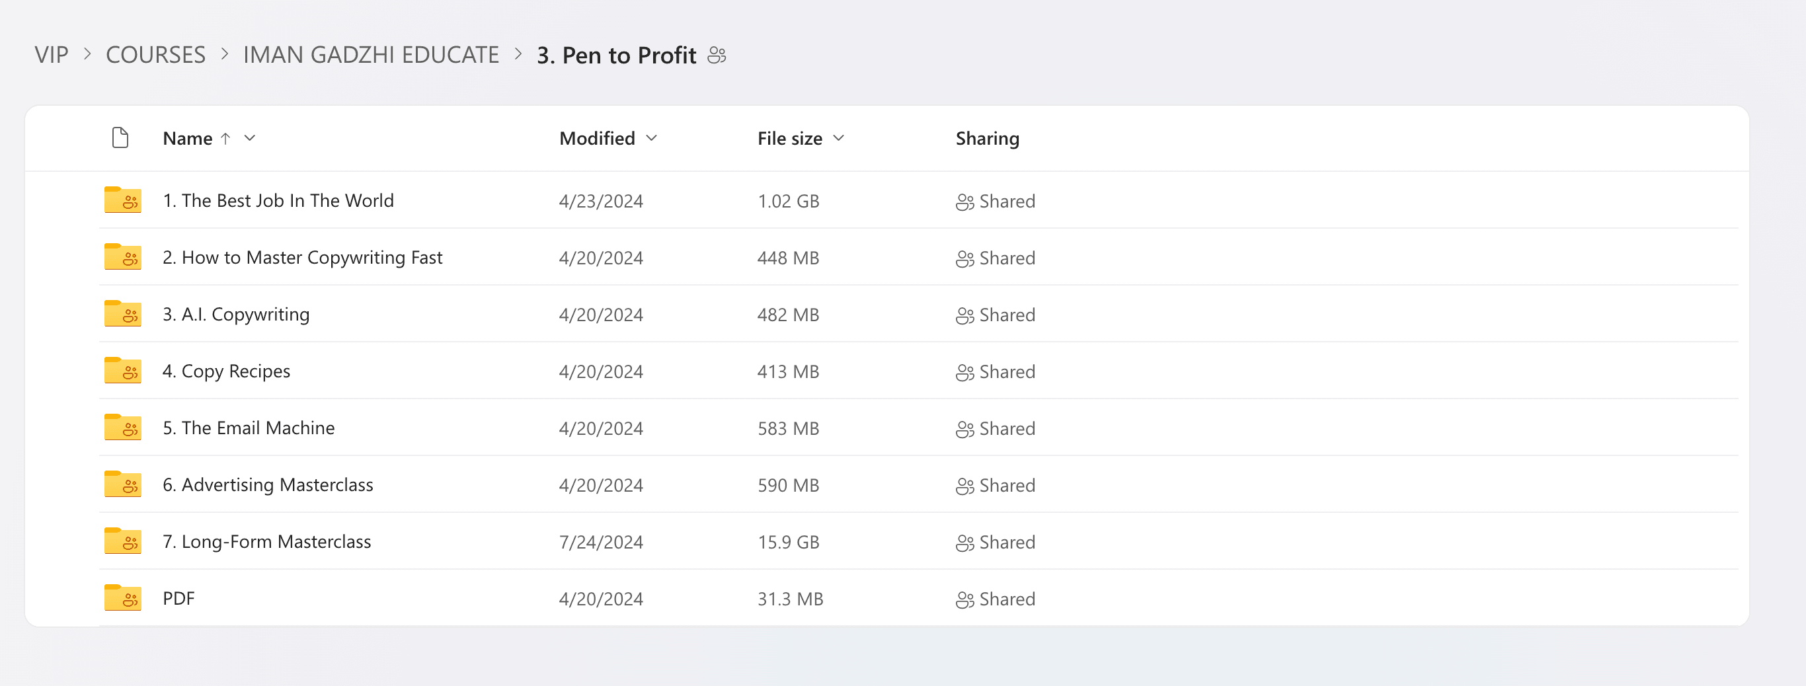1806x686 pixels.
Task: Click the 4/23/2024 modified date
Action: [x=601, y=201]
